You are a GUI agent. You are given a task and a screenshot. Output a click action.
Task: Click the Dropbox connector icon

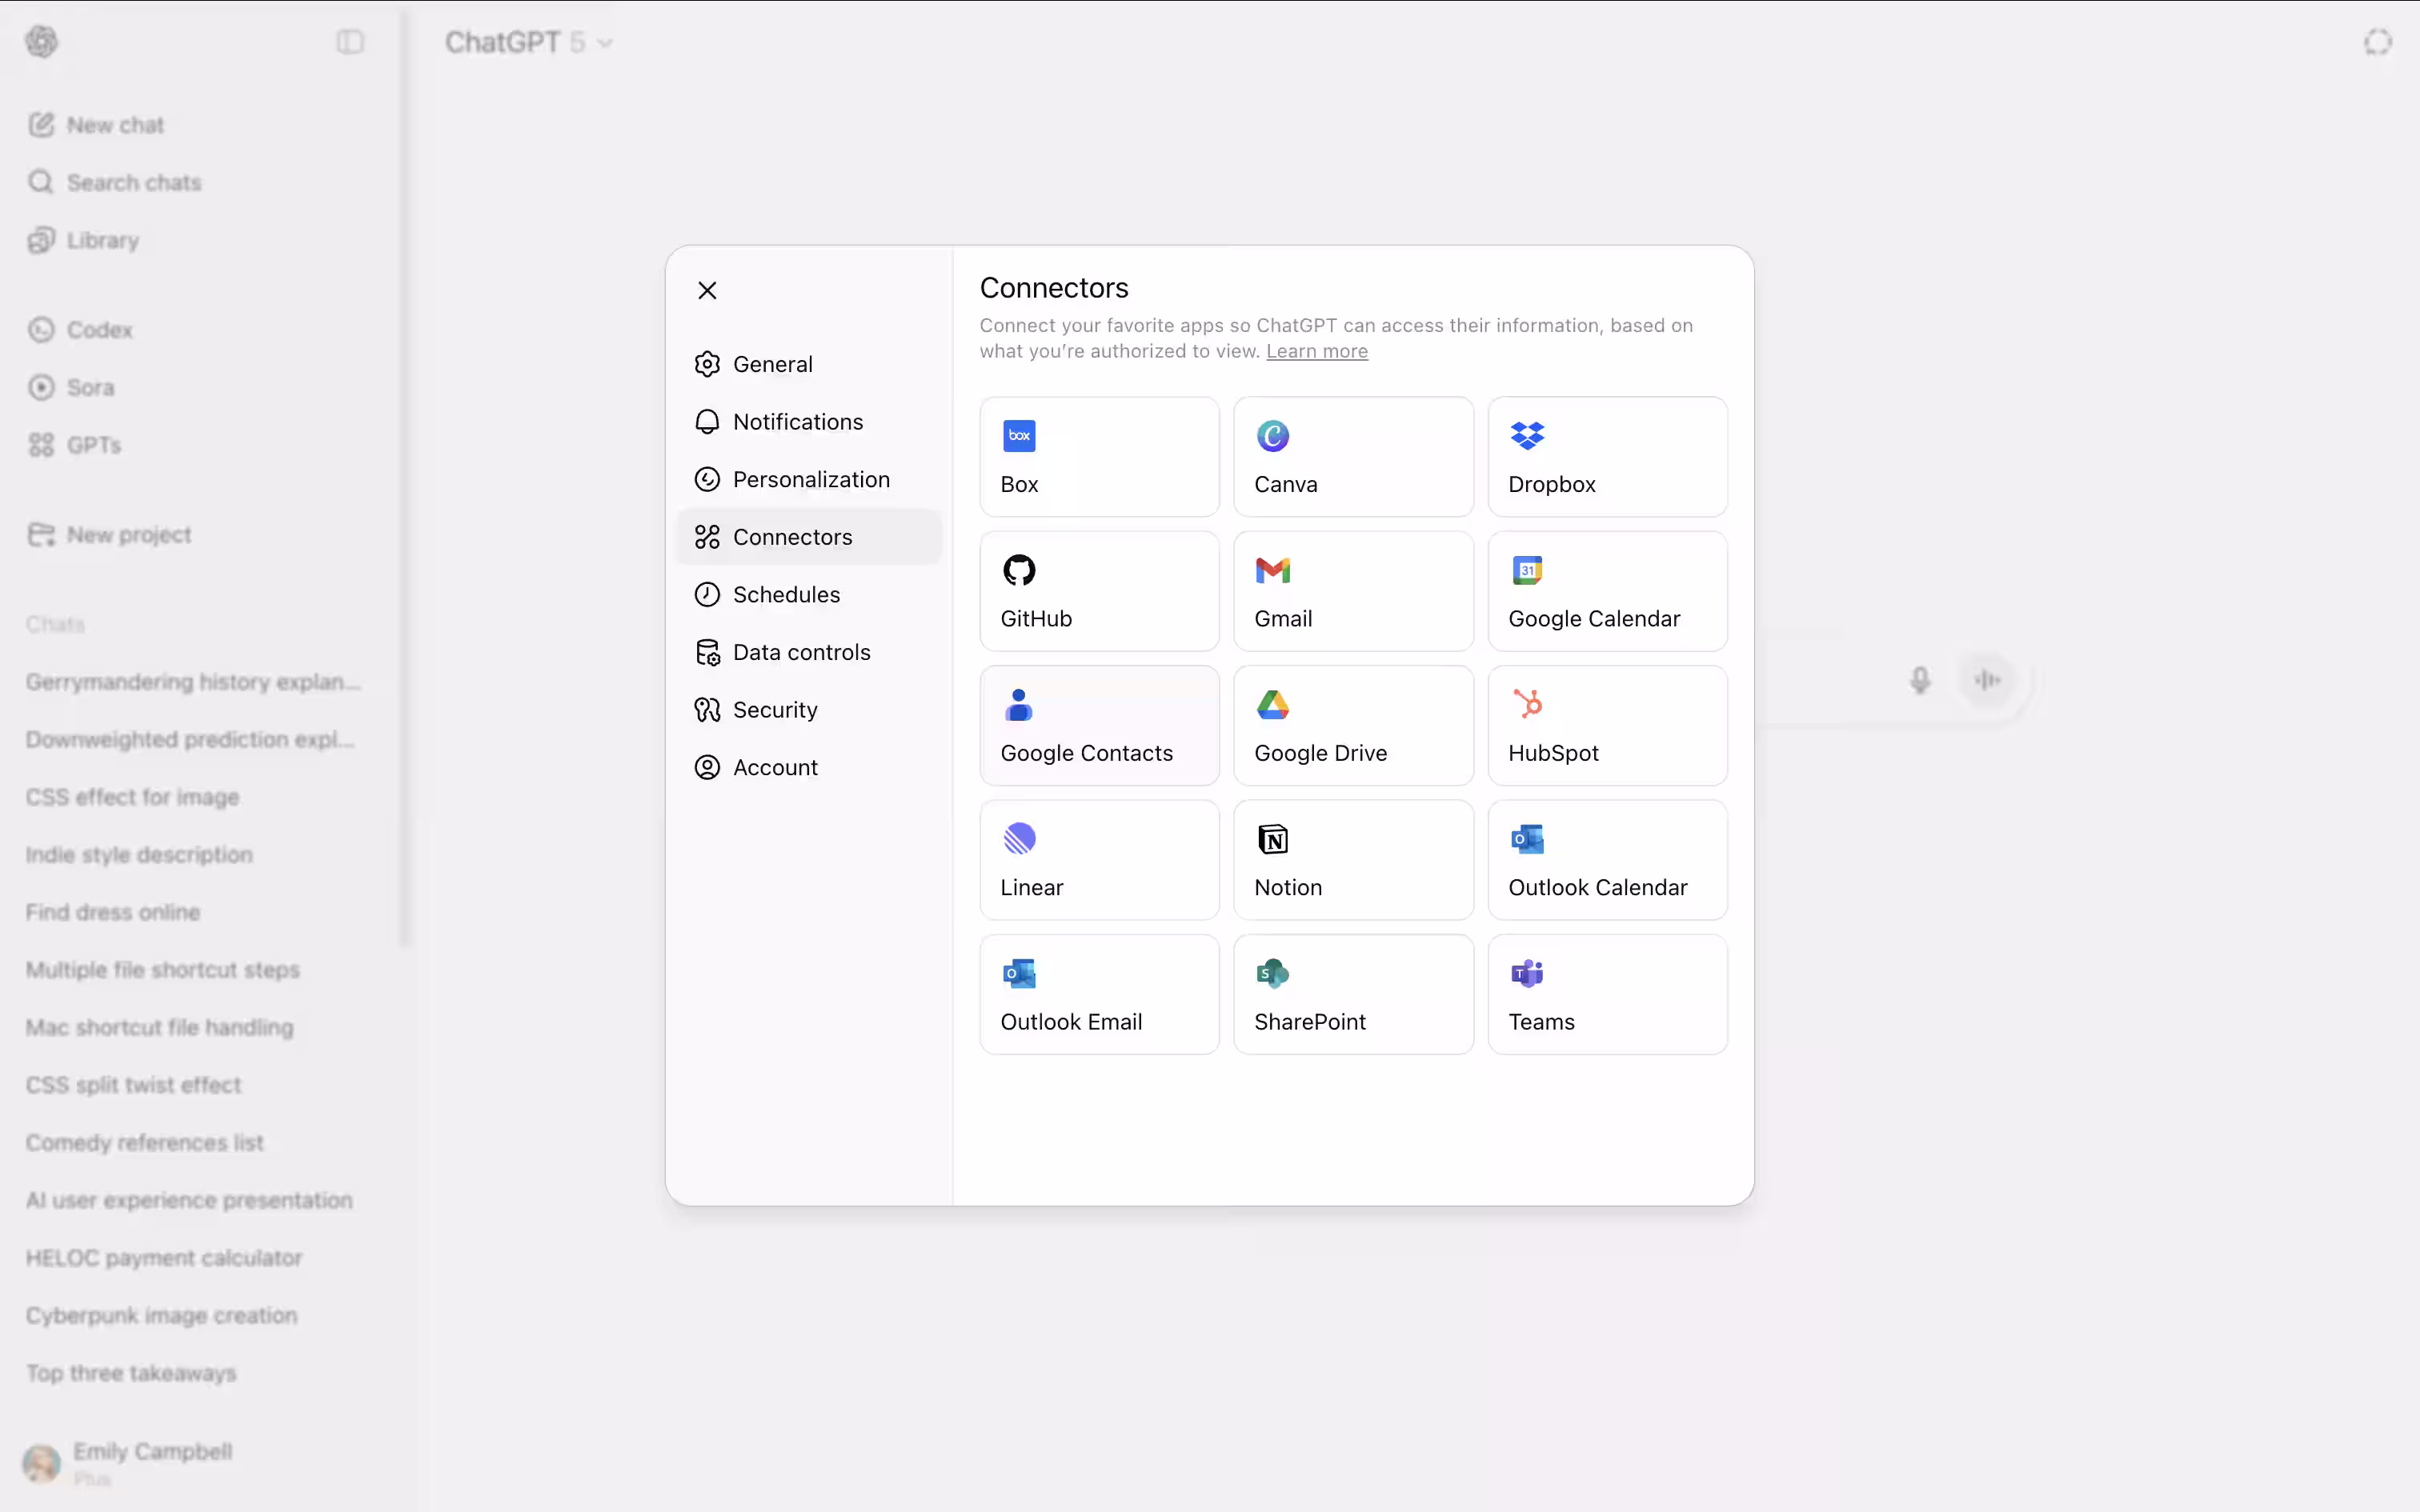click(1527, 436)
